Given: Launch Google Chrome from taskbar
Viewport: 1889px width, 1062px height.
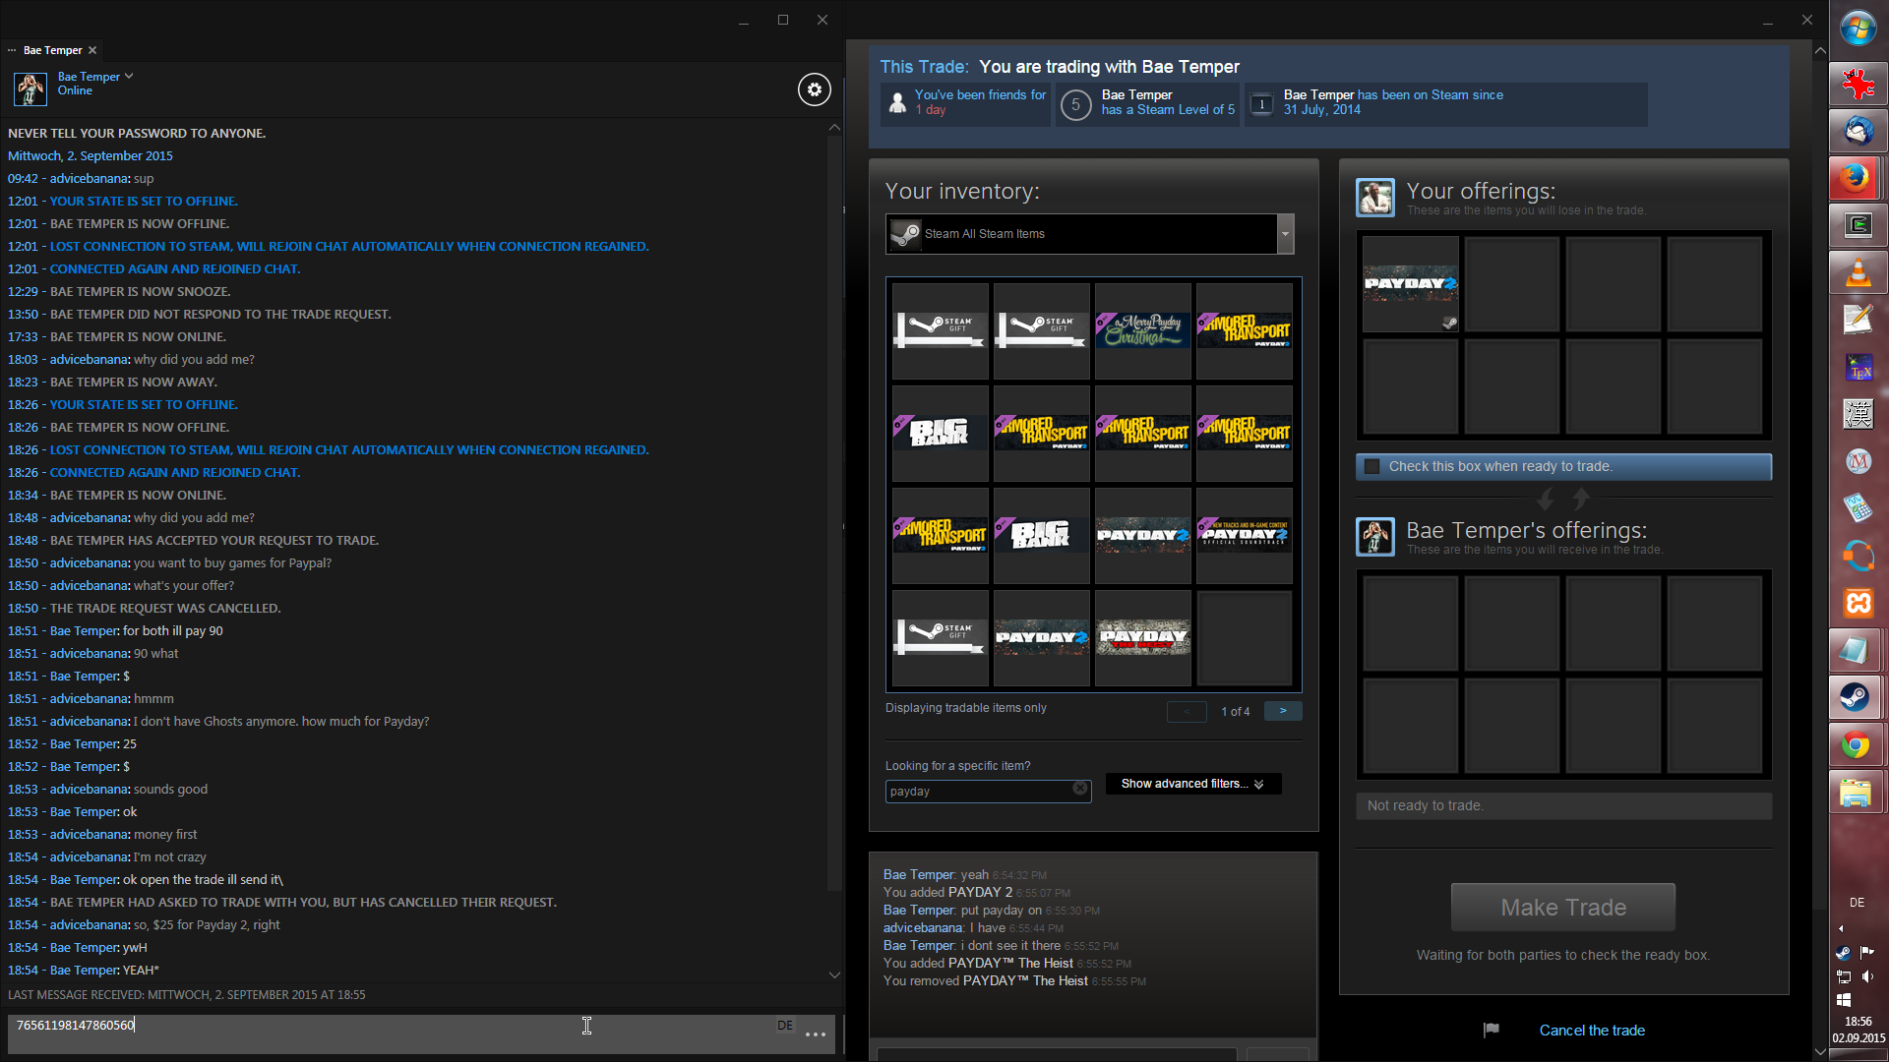Looking at the screenshot, I should (x=1856, y=745).
